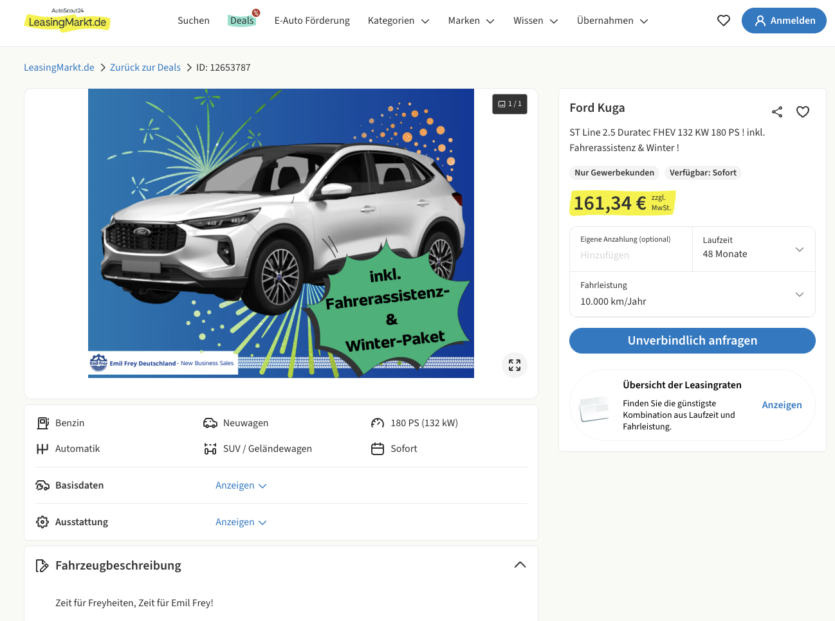Click the Ausstattung gear icon
This screenshot has height=621, width=835.
tap(42, 522)
